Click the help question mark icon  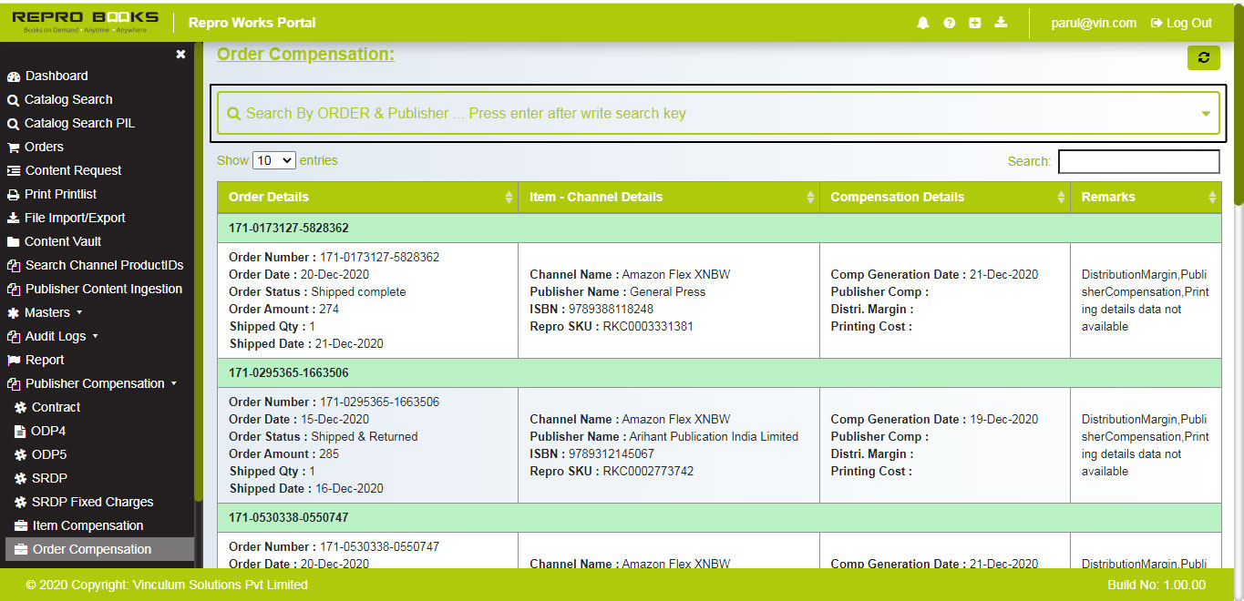(x=949, y=23)
